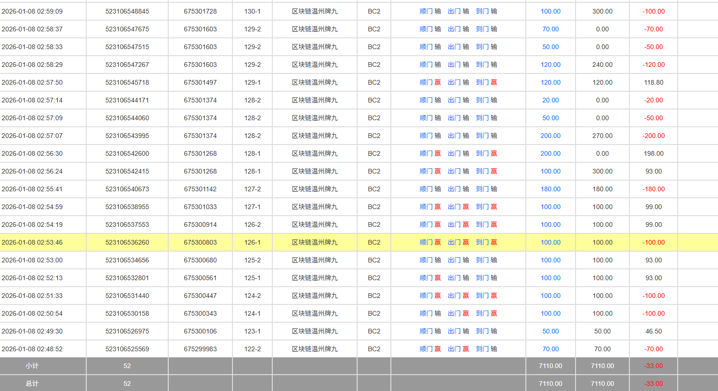
Task: Click the 出门 link in the 02:57:50 row
Action: pos(454,82)
